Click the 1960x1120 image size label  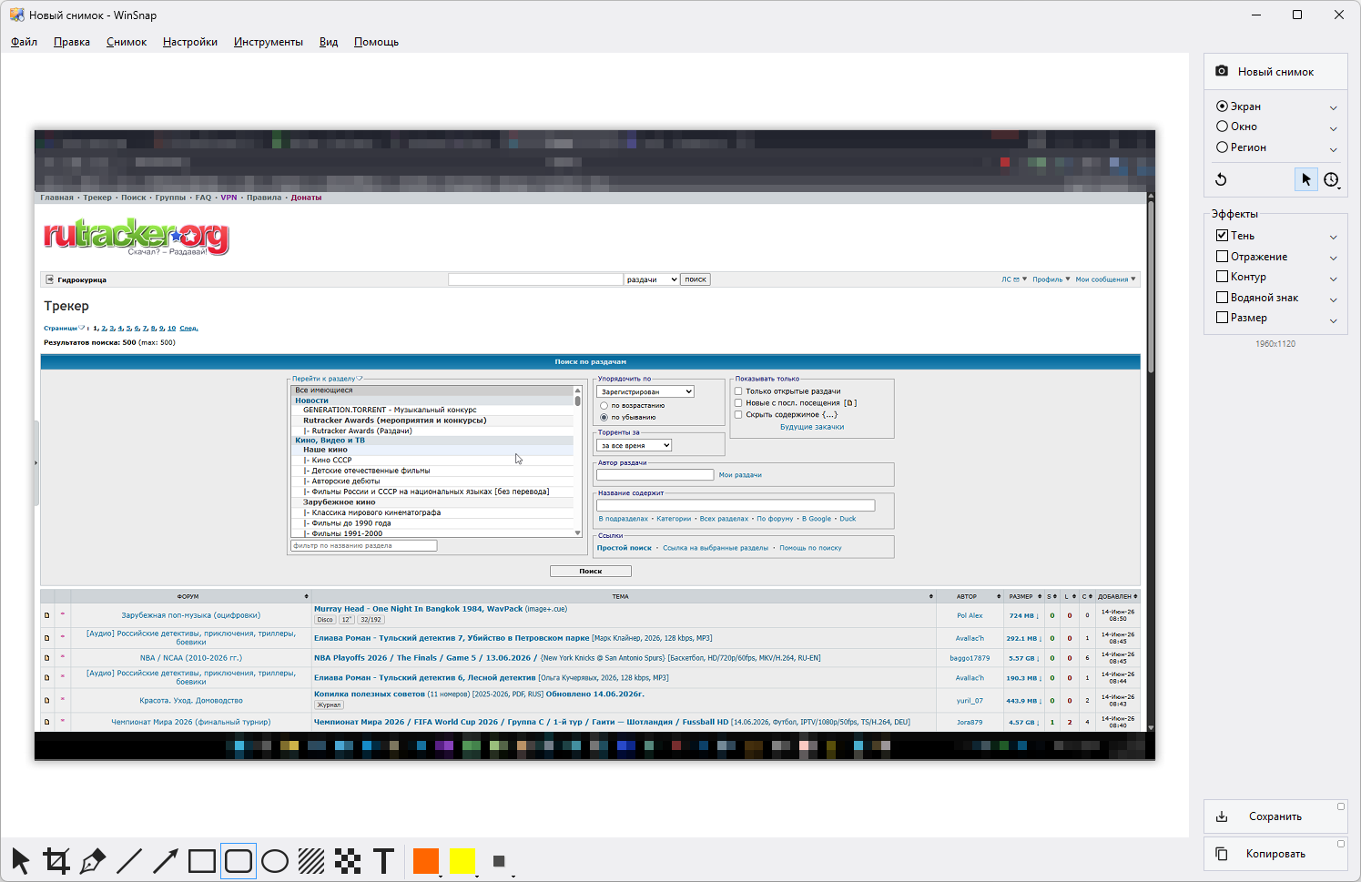1275,344
